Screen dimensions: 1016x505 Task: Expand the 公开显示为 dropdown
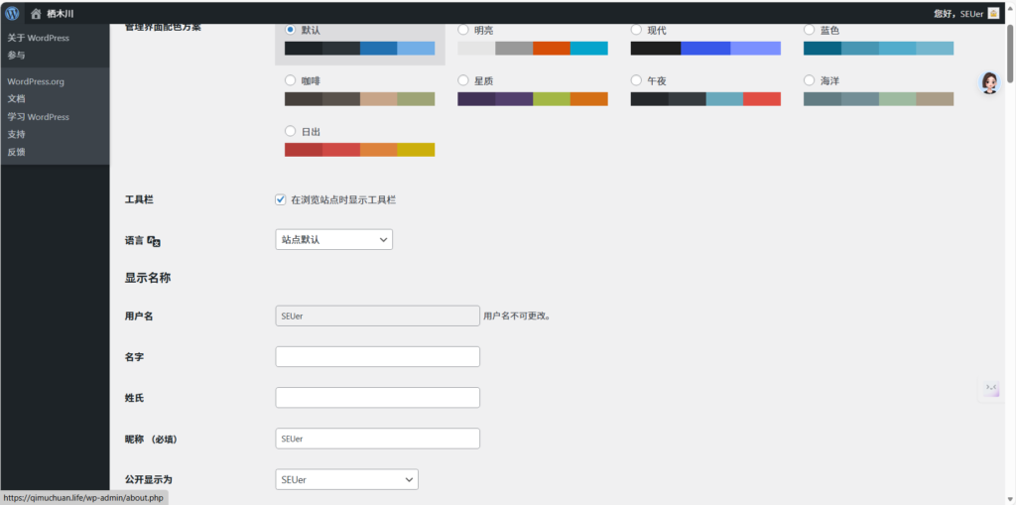point(346,479)
